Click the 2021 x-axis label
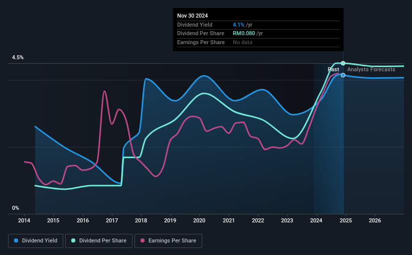This screenshot has width=412, height=255. click(x=229, y=220)
